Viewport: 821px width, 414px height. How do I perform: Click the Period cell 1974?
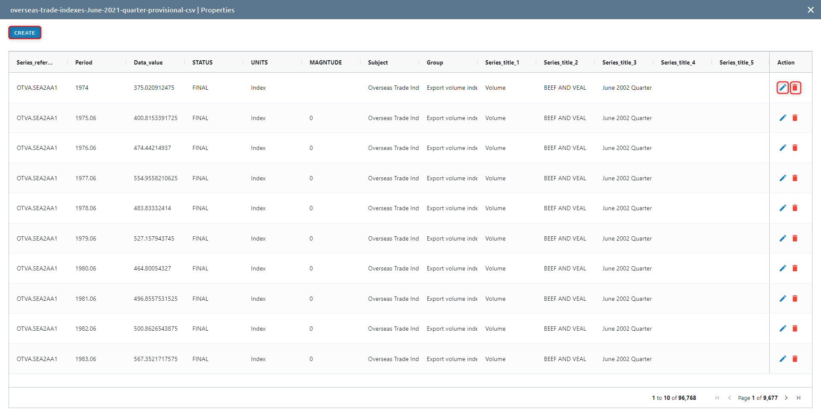(x=82, y=88)
